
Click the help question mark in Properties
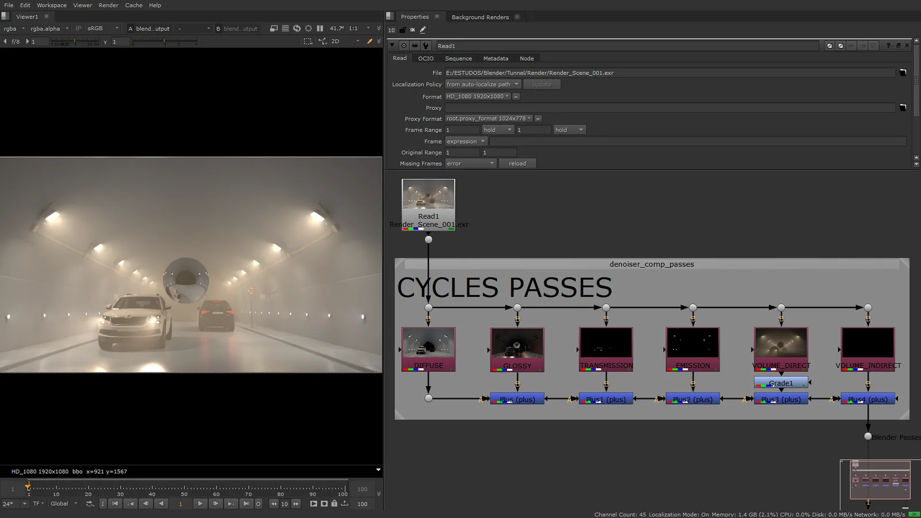(889, 45)
